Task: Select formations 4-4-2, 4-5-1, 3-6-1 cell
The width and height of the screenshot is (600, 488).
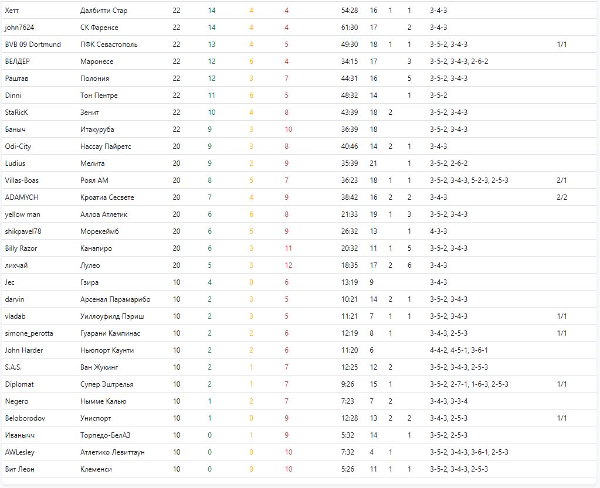Action: (459, 350)
